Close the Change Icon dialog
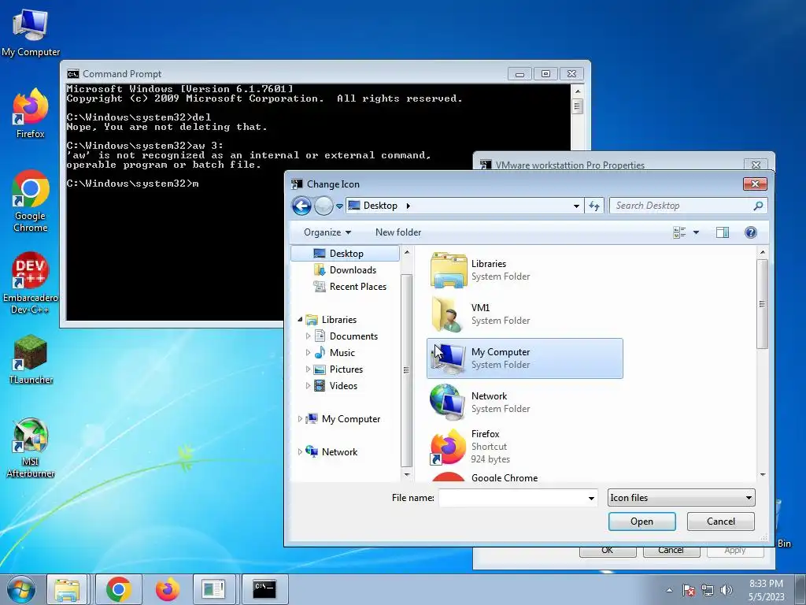This screenshot has height=605, width=806. (755, 184)
